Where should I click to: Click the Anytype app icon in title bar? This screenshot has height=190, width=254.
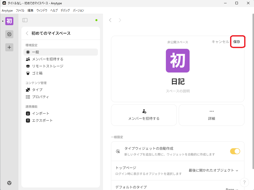coord(4,3)
